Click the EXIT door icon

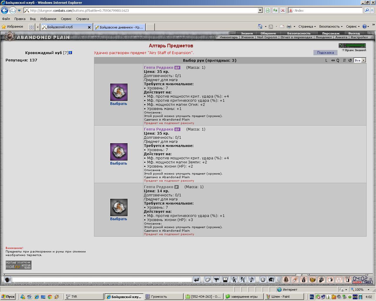[x=348, y=280]
